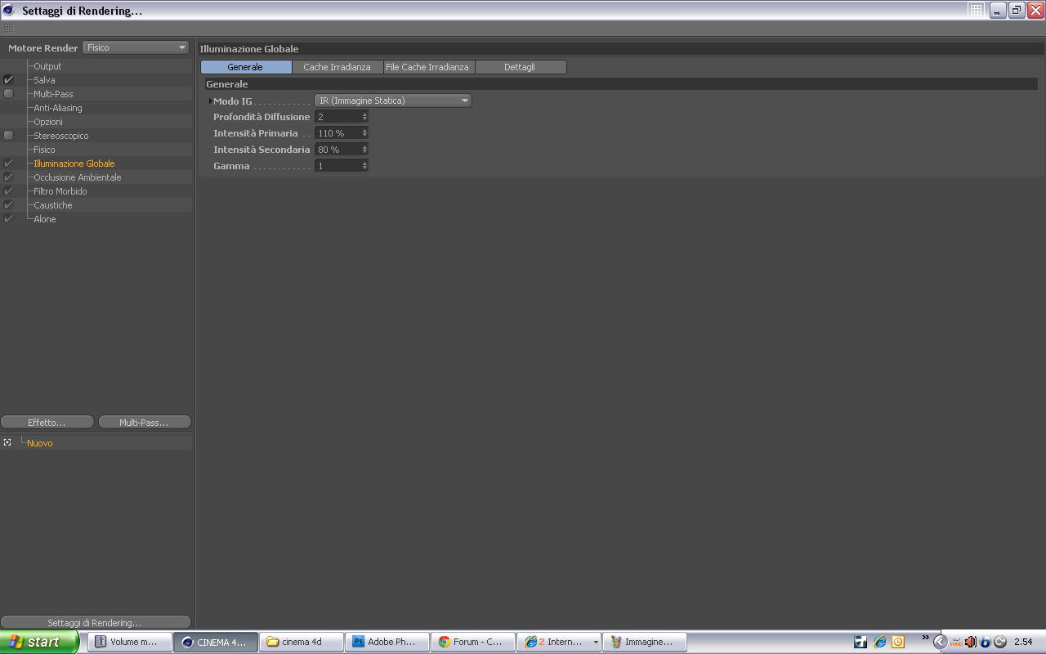Switch to the Cache Irradianza tab
The image size is (1046, 654).
[337, 67]
